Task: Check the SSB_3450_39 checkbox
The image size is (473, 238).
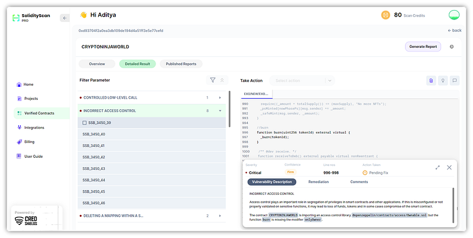Action: 85,122
